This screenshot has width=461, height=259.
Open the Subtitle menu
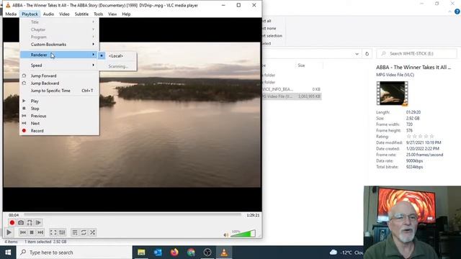pos(81,14)
